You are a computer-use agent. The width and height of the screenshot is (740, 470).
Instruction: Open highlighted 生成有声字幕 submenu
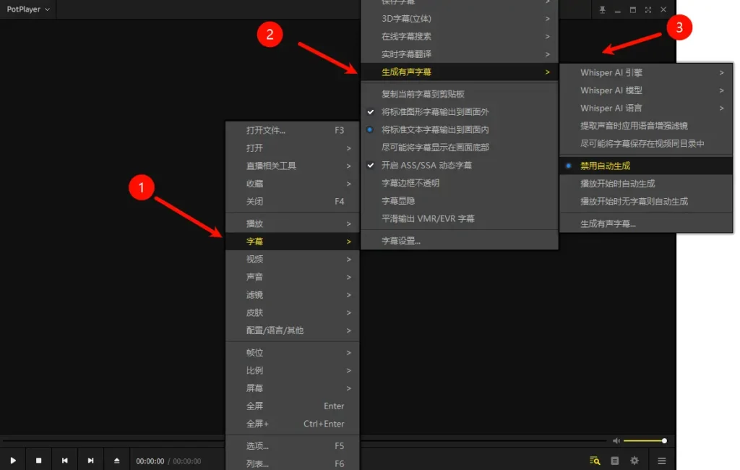click(x=459, y=72)
